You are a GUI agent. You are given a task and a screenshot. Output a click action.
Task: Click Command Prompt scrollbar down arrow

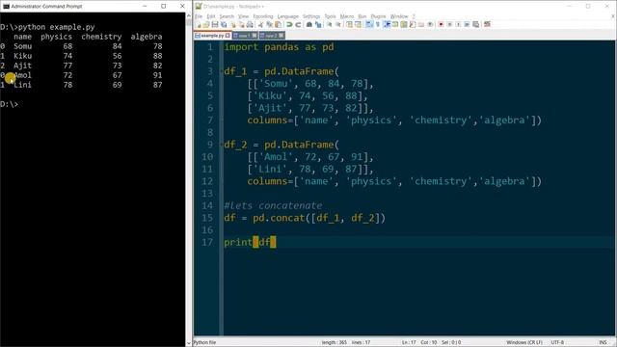(x=189, y=343)
